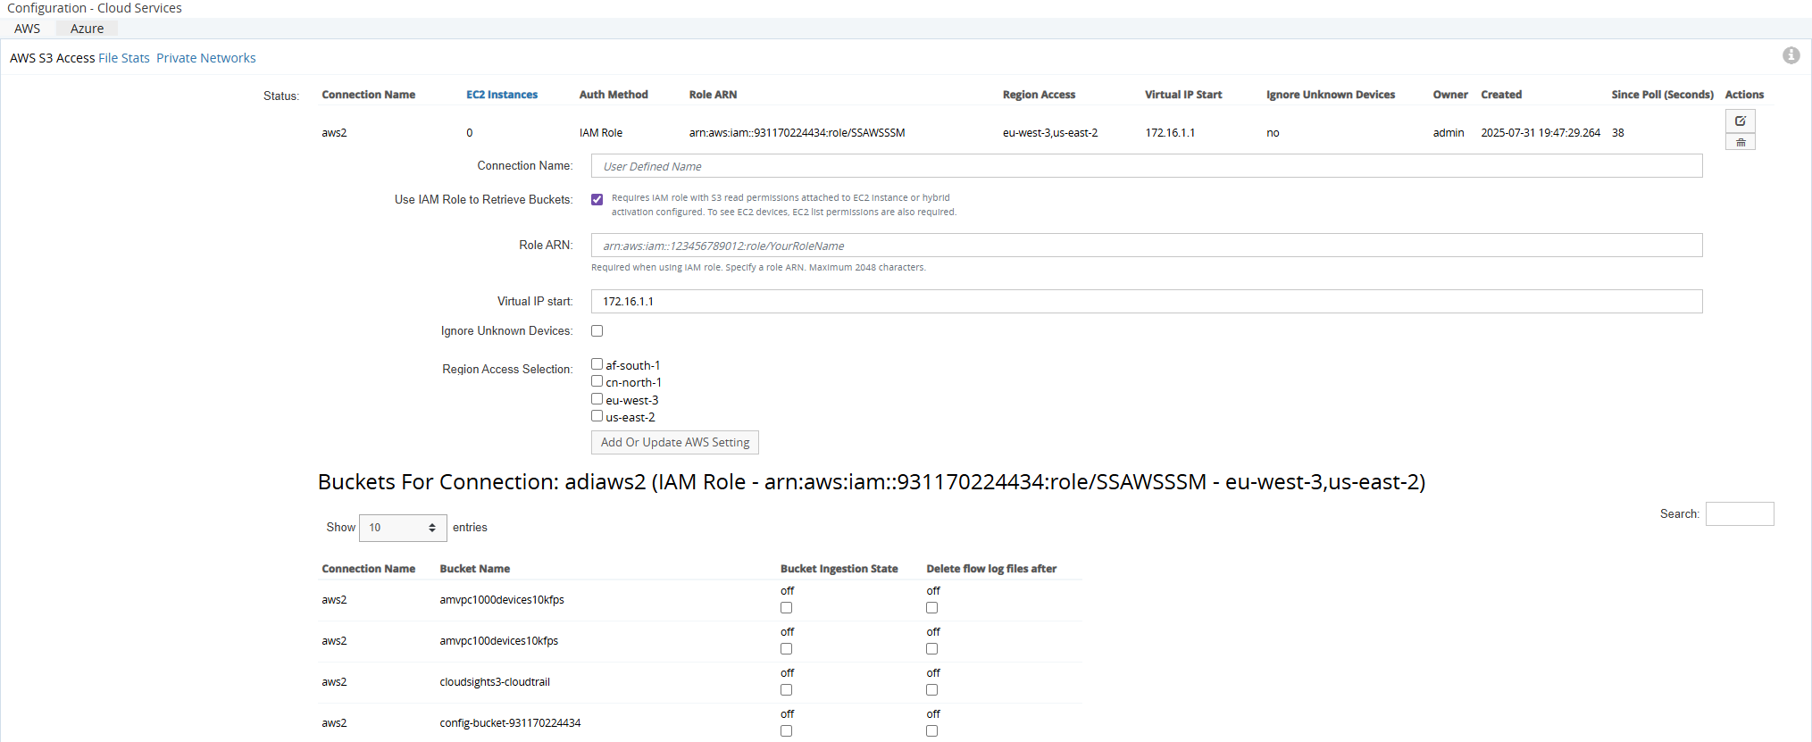Enable flow log deletion for amvpc100devices10kfps
Screen dimensions: 1812x742
pos(931,649)
